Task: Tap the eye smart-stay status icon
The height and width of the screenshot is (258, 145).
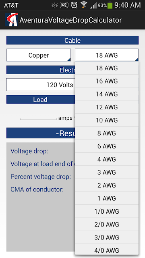Action: [55, 5]
